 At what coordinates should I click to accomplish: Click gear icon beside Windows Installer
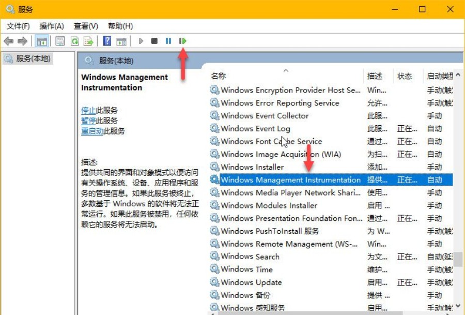(214, 167)
